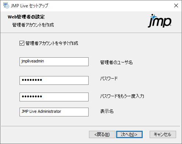Focus the パスワードをもう一度入力 confirm field
The image size is (182, 144).
pos(54,97)
